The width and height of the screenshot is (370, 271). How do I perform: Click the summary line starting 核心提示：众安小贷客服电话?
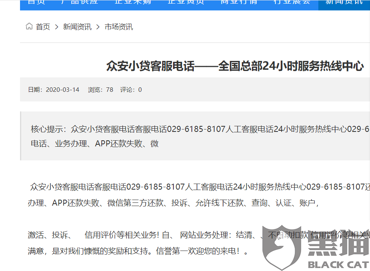(200, 129)
